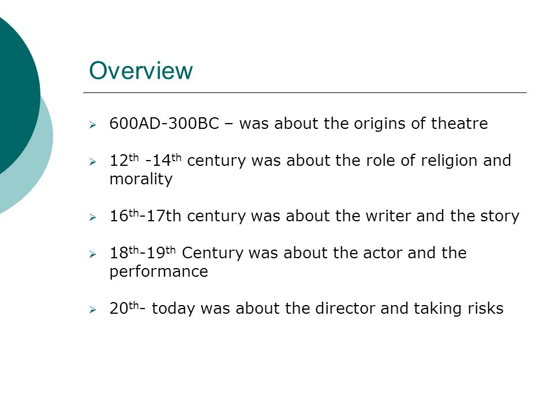Click the phrase 'origins of theatre'
The width and height of the screenshot is (554, 416).
click(x=421, y=124)
